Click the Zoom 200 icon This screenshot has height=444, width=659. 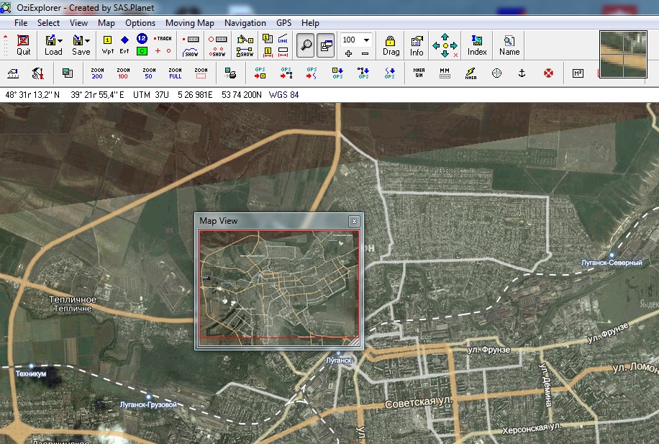coord(97,73)
